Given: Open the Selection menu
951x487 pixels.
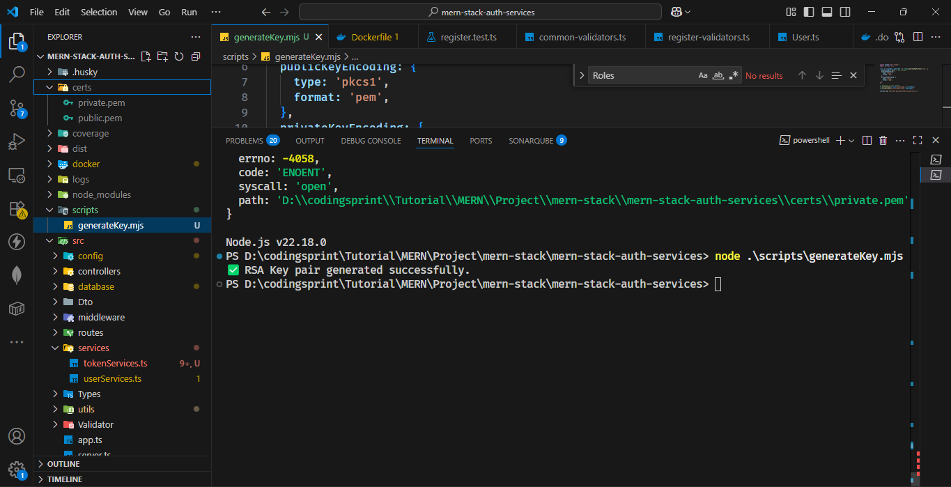Looking at the screenshot, I should click(99, 12).
